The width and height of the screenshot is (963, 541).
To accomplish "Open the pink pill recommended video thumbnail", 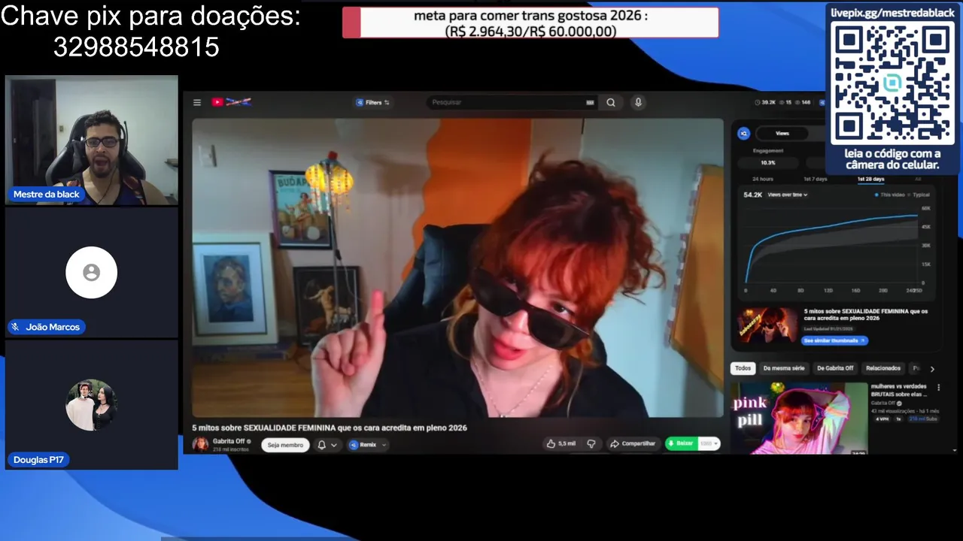I will click(799, 419).
